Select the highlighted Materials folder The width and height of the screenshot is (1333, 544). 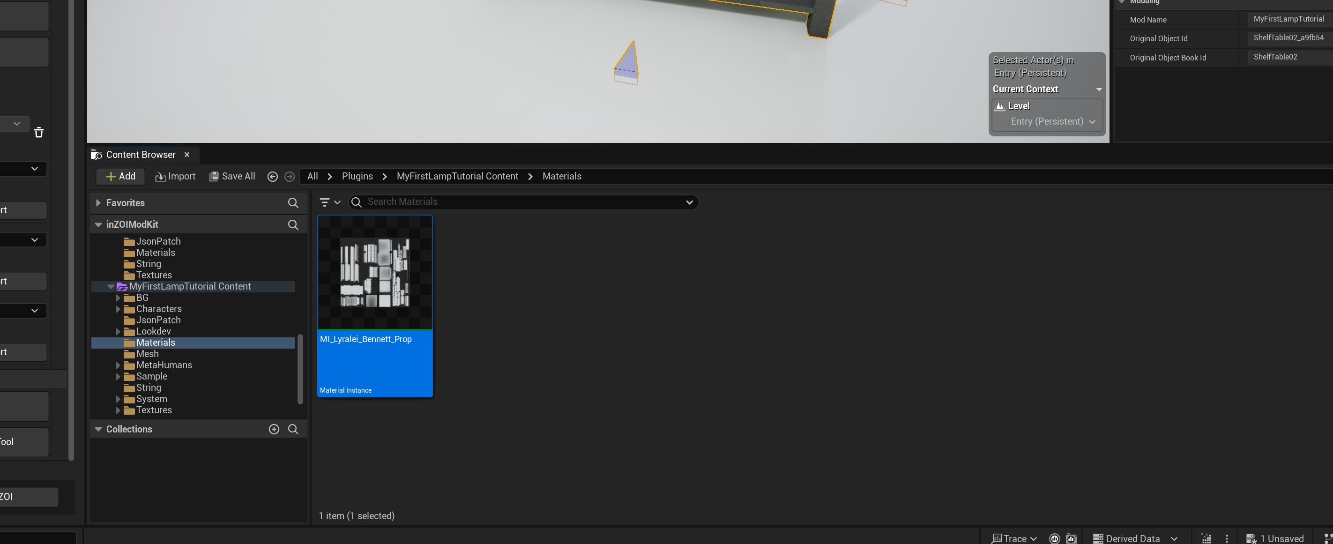193,343
